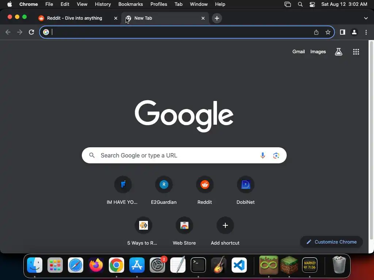This screenshot has width=374, height=280.
Task: Expand the tab search chevron
Action: pyautogui.click(x=366, y=18)
